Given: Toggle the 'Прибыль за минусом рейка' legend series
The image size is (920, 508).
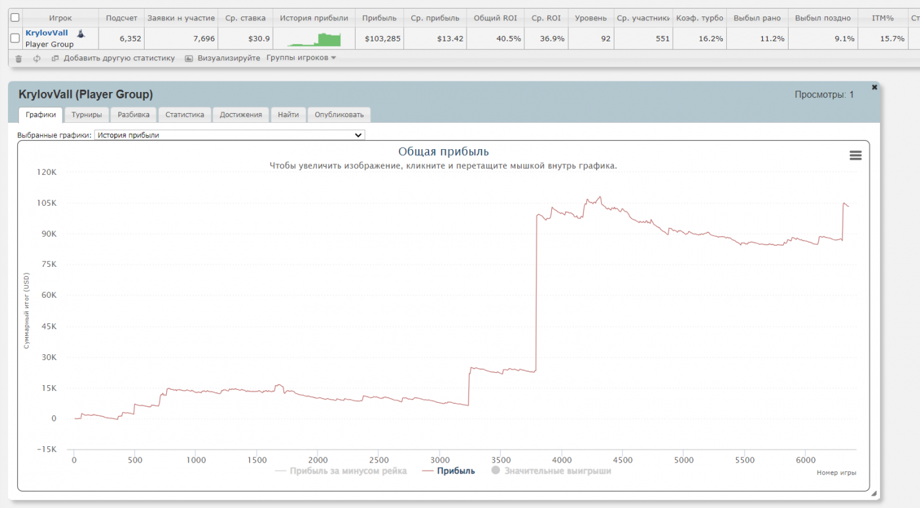Looking at the screenshot, I should tap(341, 471).
